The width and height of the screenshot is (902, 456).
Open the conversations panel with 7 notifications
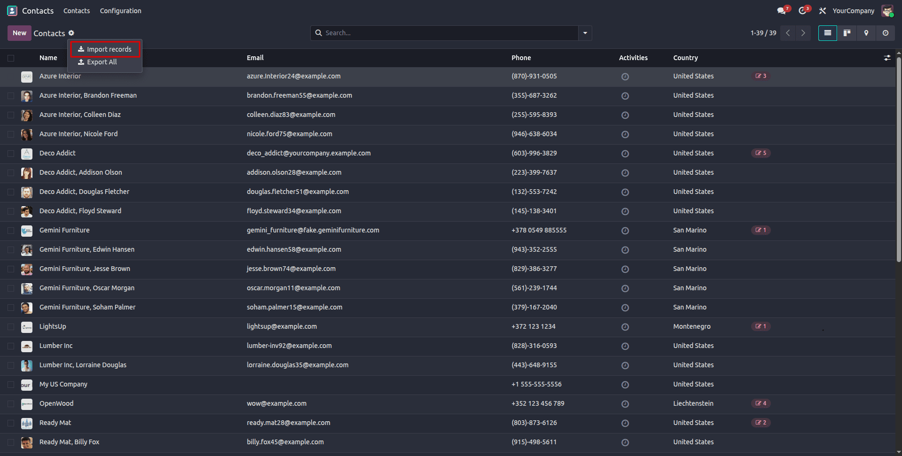(x=781, y=10)
